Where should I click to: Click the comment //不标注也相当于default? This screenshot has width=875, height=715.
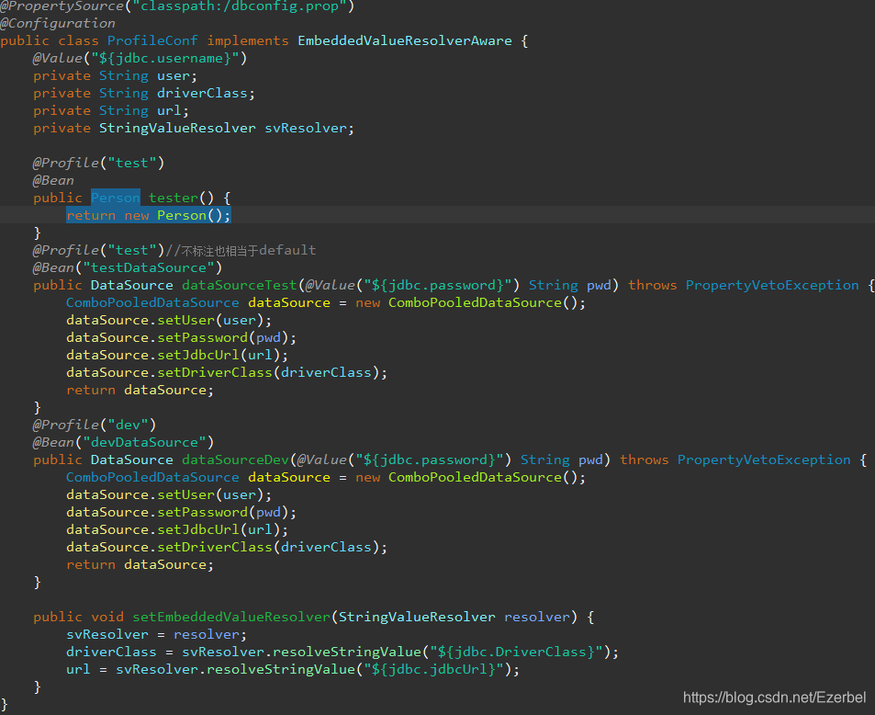coord(241,250)
